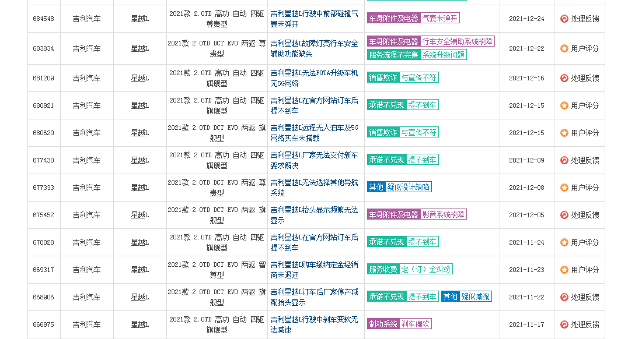Click the 用户评分 star icon for complaint 669317
The height and width of the screenshot is (339, 628).
tap(564, 270)
